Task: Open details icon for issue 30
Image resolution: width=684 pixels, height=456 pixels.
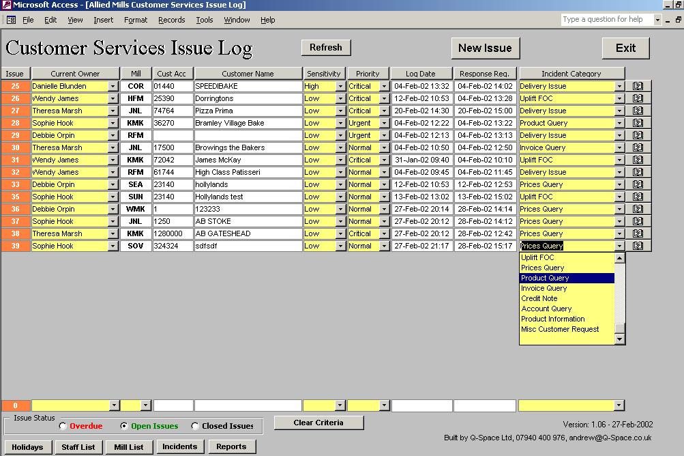Action: [x=638, y=147]
